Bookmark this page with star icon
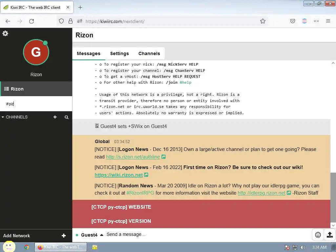 [x=263, y=21]
